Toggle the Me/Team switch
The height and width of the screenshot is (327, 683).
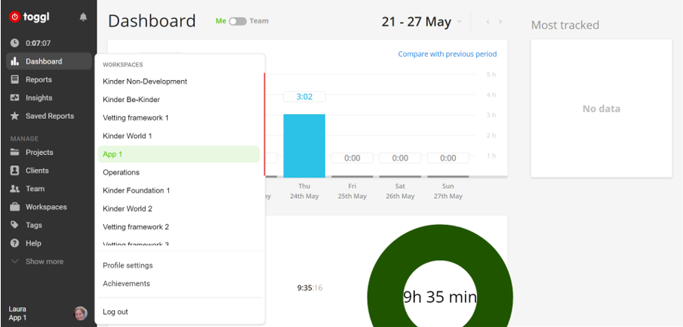pos(238,21)
